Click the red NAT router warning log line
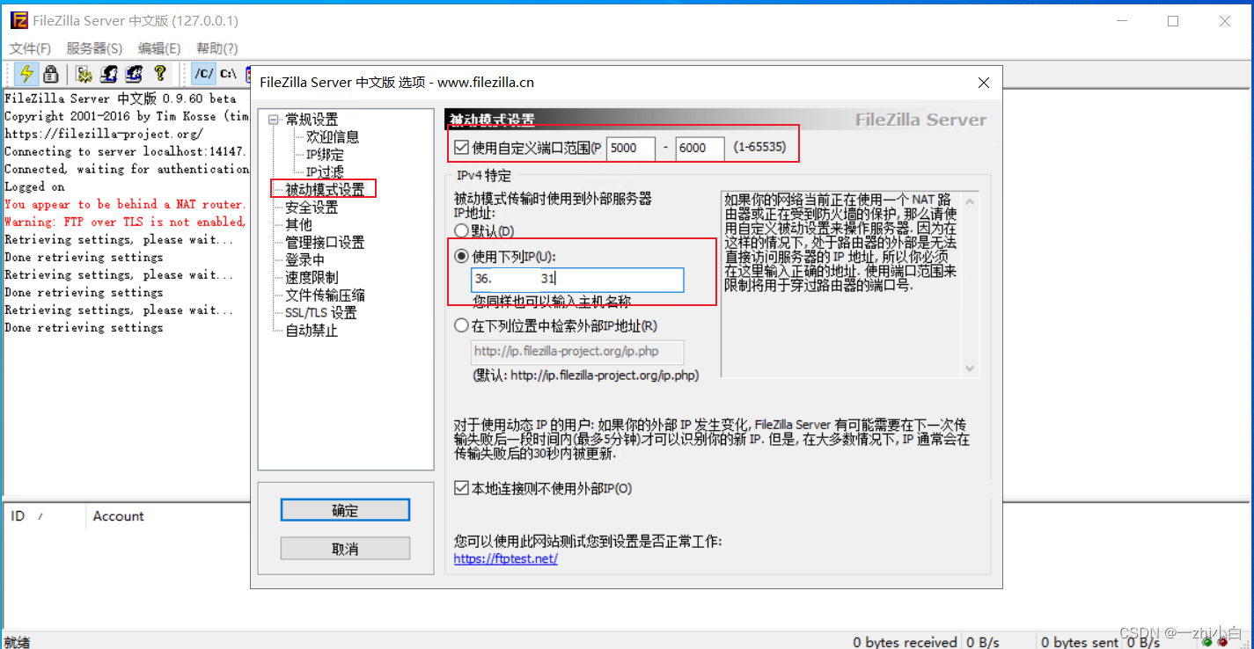 coord(124,204)
